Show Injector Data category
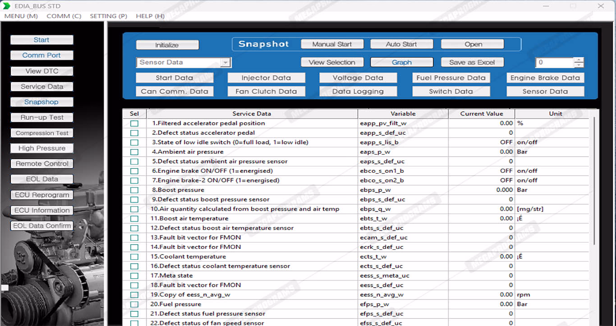The height and width of the screenshot is (326, 616). click(266, 78)
